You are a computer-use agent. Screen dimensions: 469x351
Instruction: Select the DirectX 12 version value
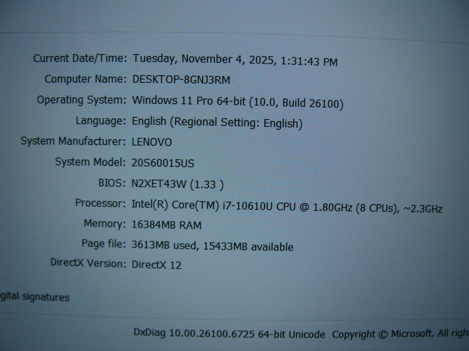click(156, 265)
